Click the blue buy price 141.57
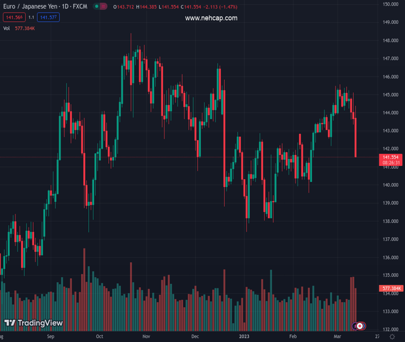This screenshot has width=405, height=342. (48, 18)
